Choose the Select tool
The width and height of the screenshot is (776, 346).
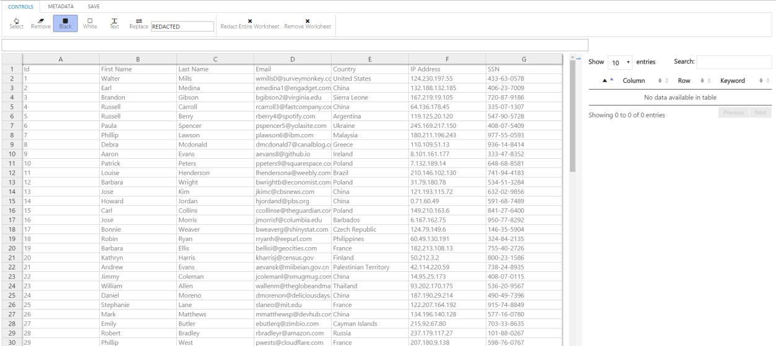coord(17,23)
